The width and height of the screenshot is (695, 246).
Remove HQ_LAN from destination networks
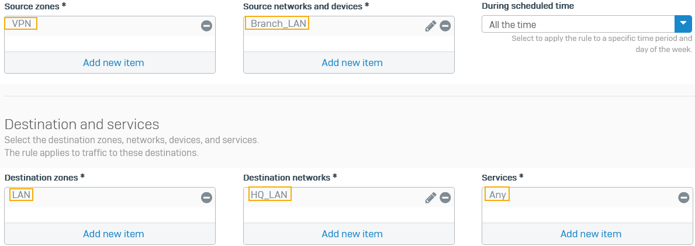pyautogui.click(x=445, y=198)
